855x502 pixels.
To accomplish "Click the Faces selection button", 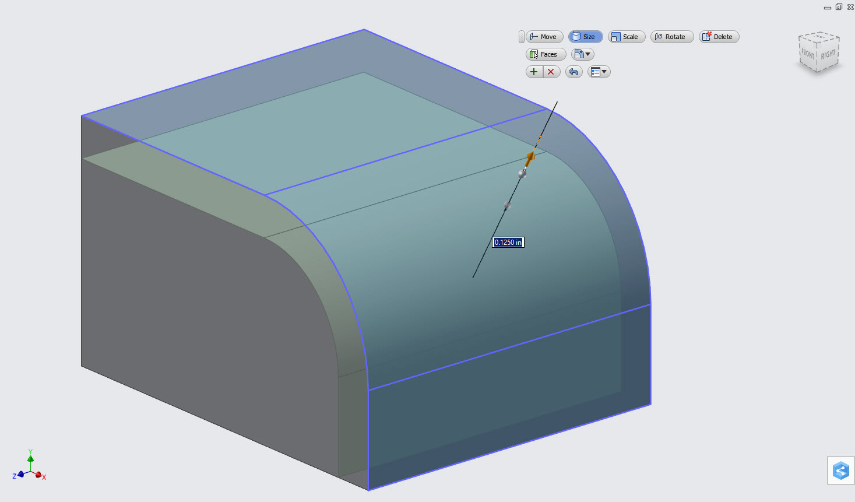I will [x=546, y=54].
